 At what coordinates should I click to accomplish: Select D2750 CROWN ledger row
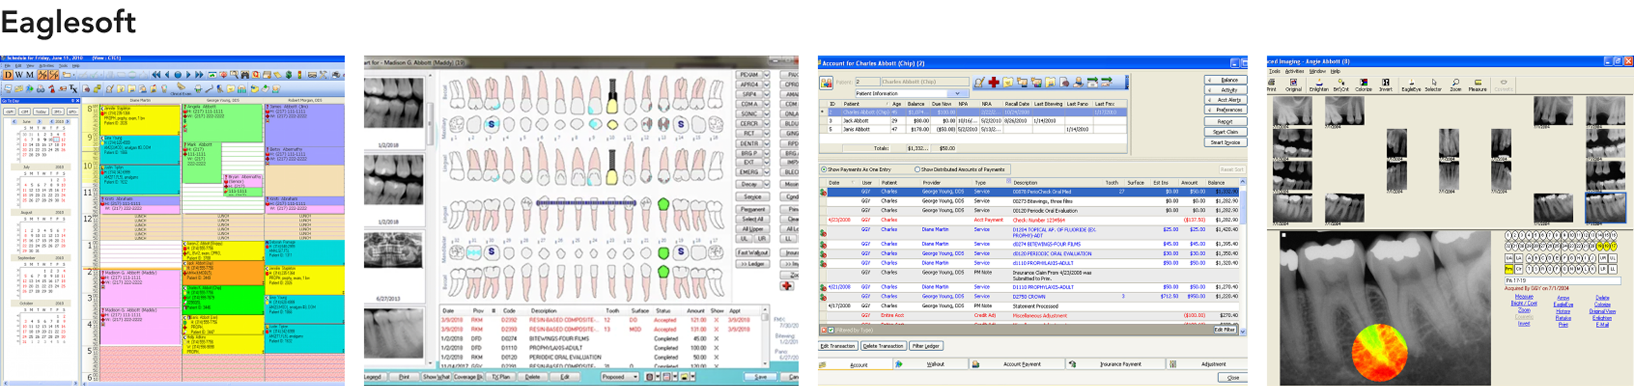[x=1029, y=296]
